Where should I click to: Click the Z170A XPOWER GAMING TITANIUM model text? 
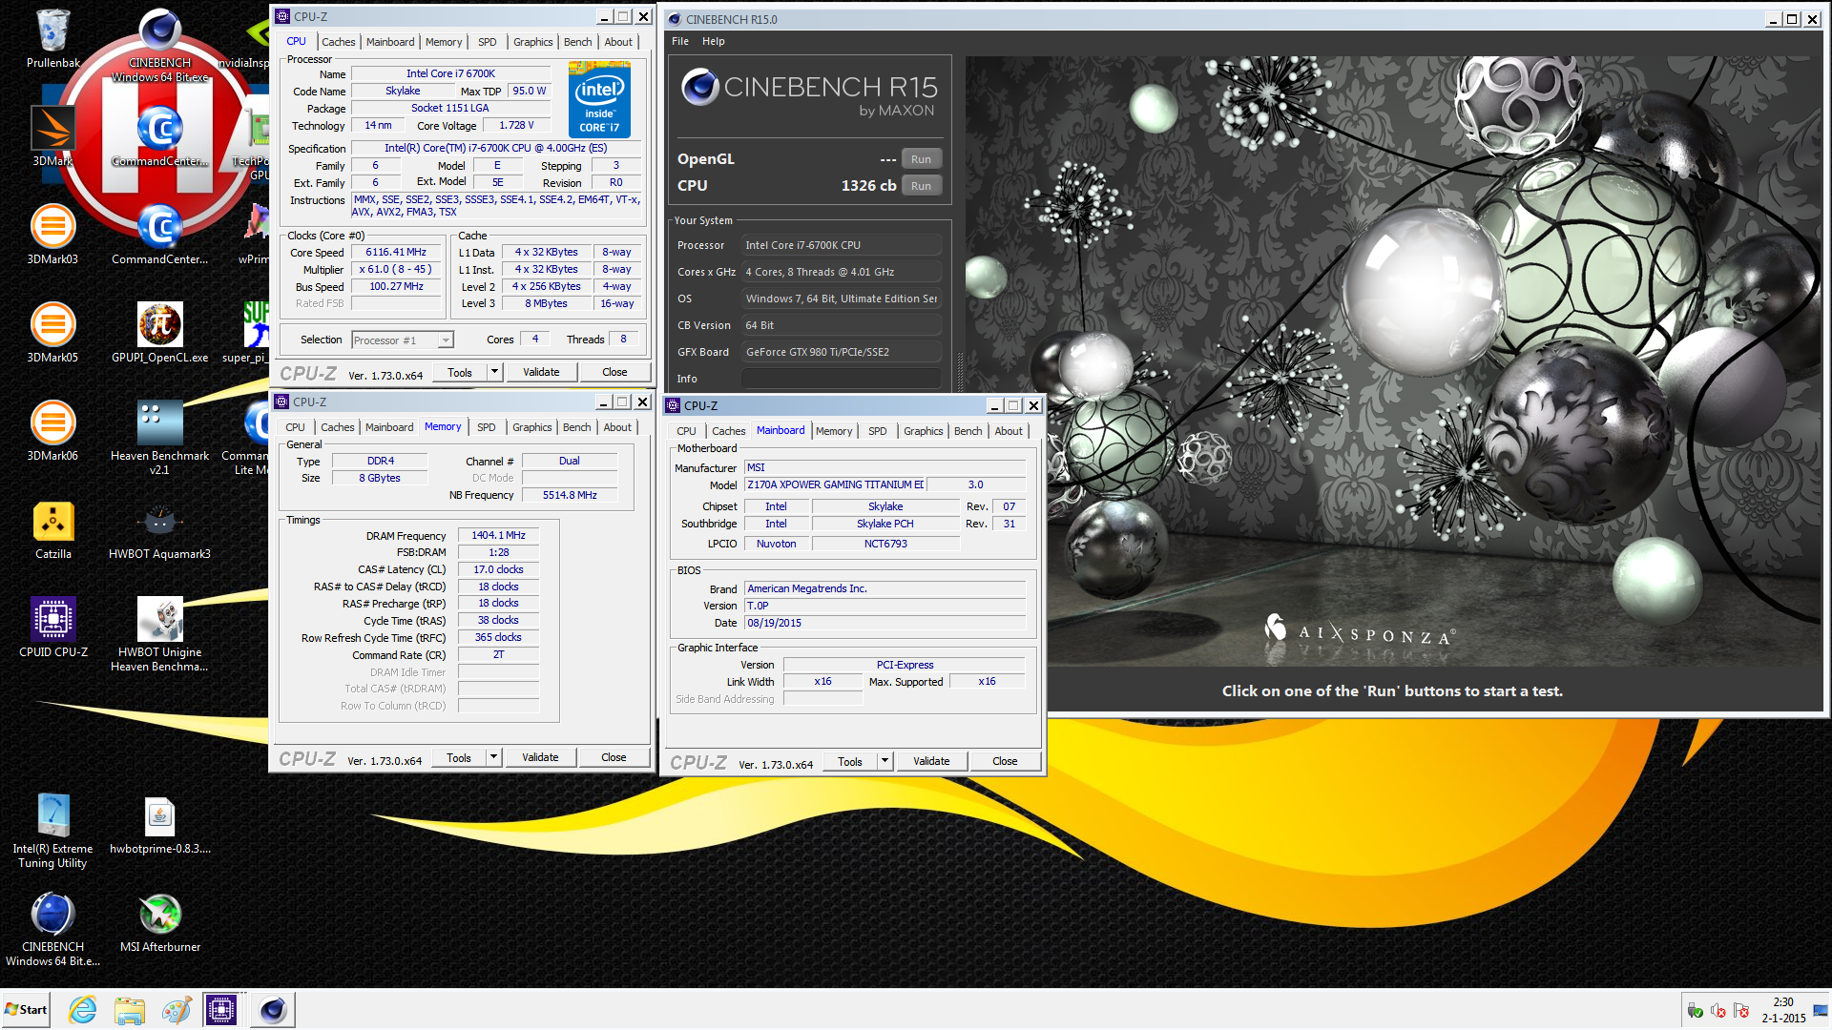pos(835,484)
